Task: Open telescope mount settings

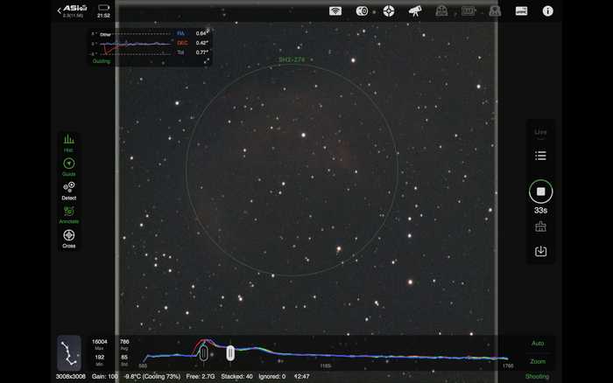Action: tap(415, 11)
